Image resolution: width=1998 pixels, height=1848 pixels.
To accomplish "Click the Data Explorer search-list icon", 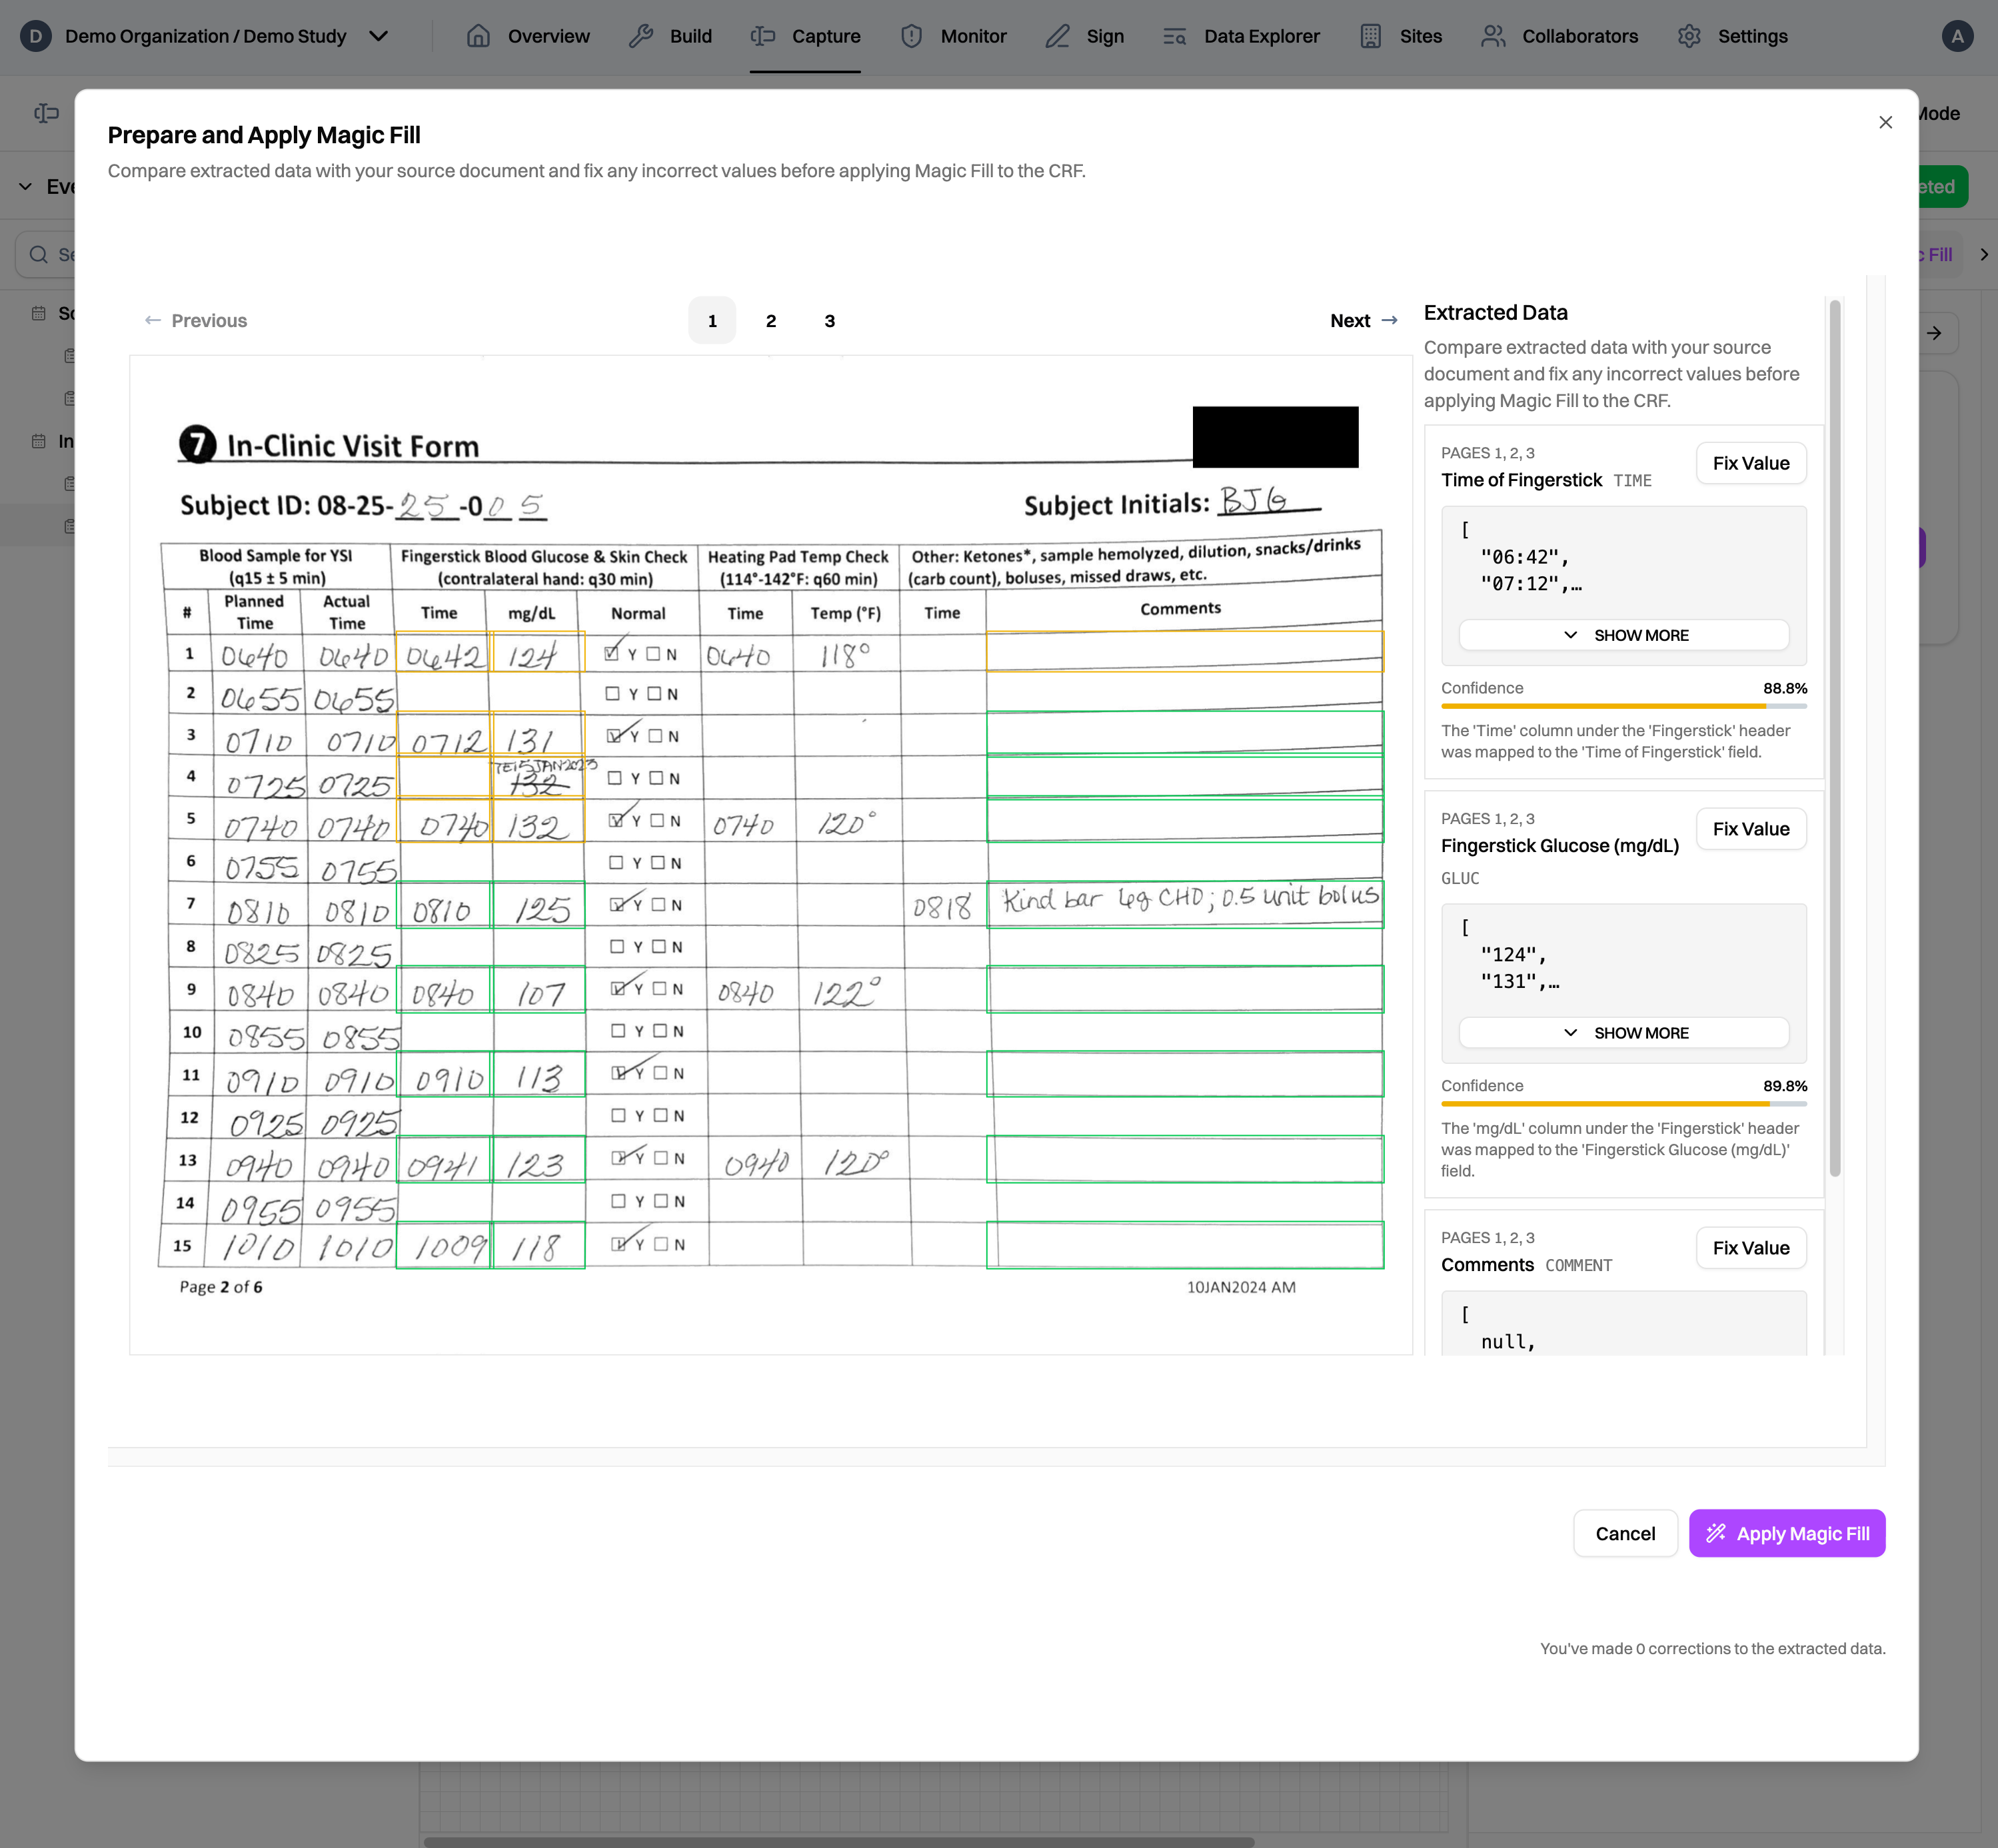I will pyautogui.click(x=1174, y=36).
